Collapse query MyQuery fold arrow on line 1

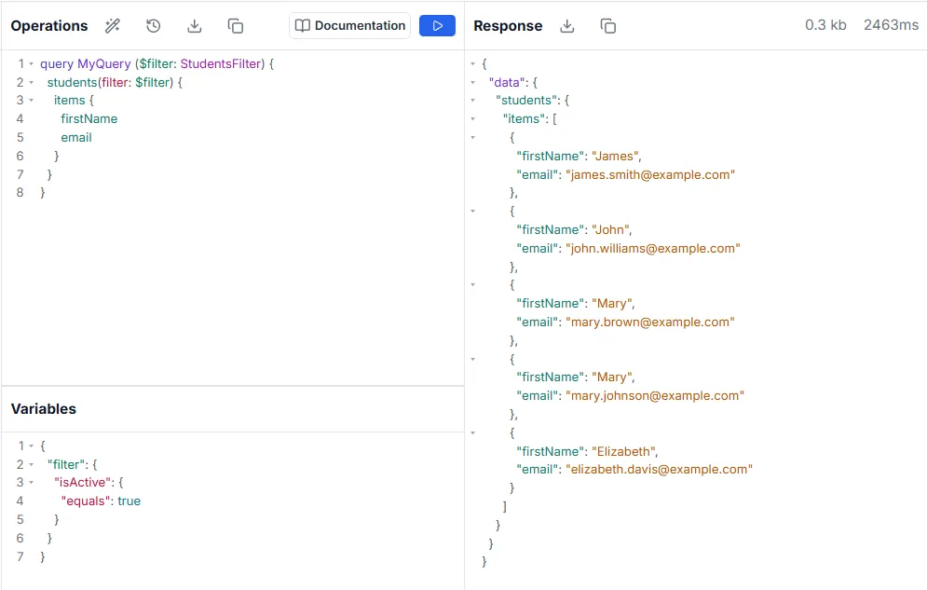point(31,63)
